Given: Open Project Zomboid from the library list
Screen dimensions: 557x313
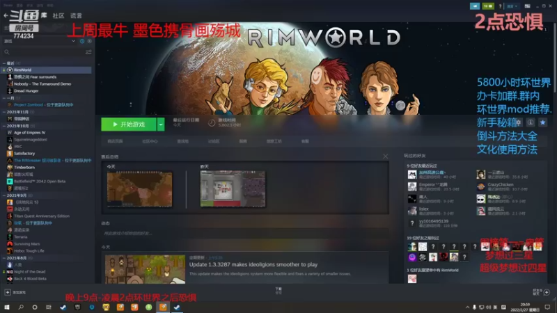Looking at the screenshot, I should [43, 105].
